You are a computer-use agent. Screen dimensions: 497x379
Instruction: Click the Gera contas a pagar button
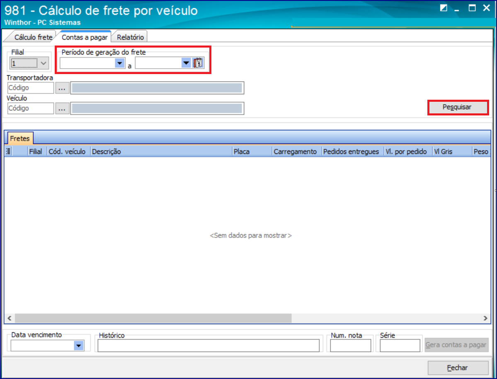456,345
